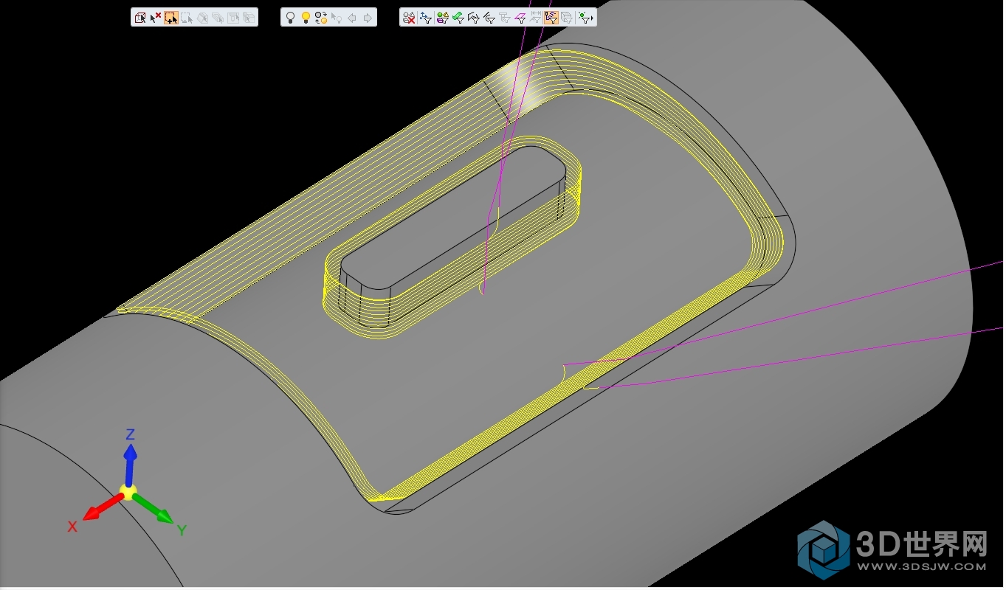Click the greyed extruded block selection icon
The image size is (1006, 590).
(218, 18)
